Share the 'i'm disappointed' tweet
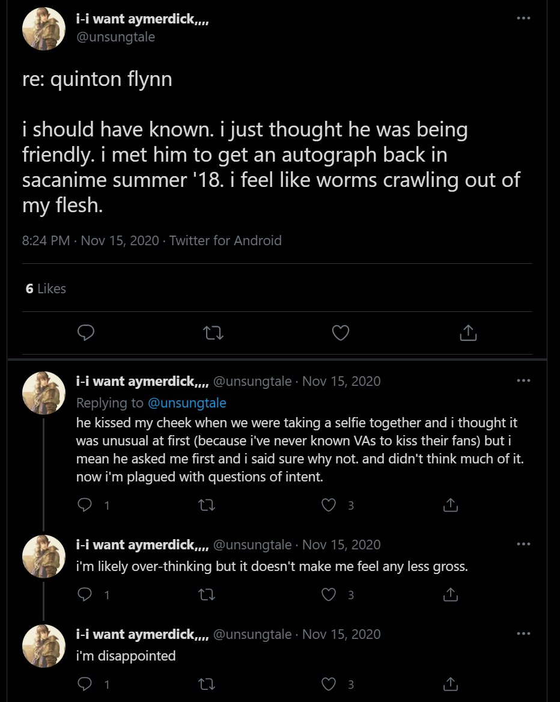The width and height of the screenshot is (560, 702). (x=450, y=684)
